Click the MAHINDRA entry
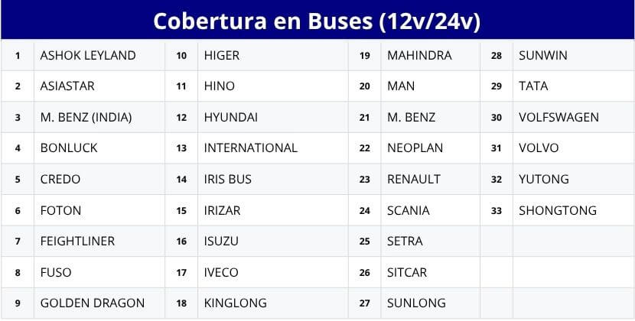This screenshot has height=321, width=635. click(x=431, y=55)
